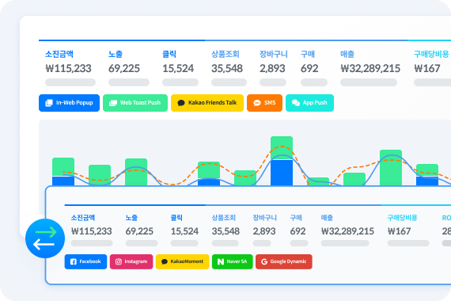Click the top 매출 value ₩32,289,215
Viewport: 451px width, 301px height.
coord(370,68)
